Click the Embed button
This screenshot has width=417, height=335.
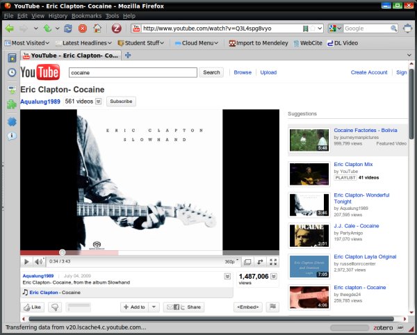click(x=248, y=307)
